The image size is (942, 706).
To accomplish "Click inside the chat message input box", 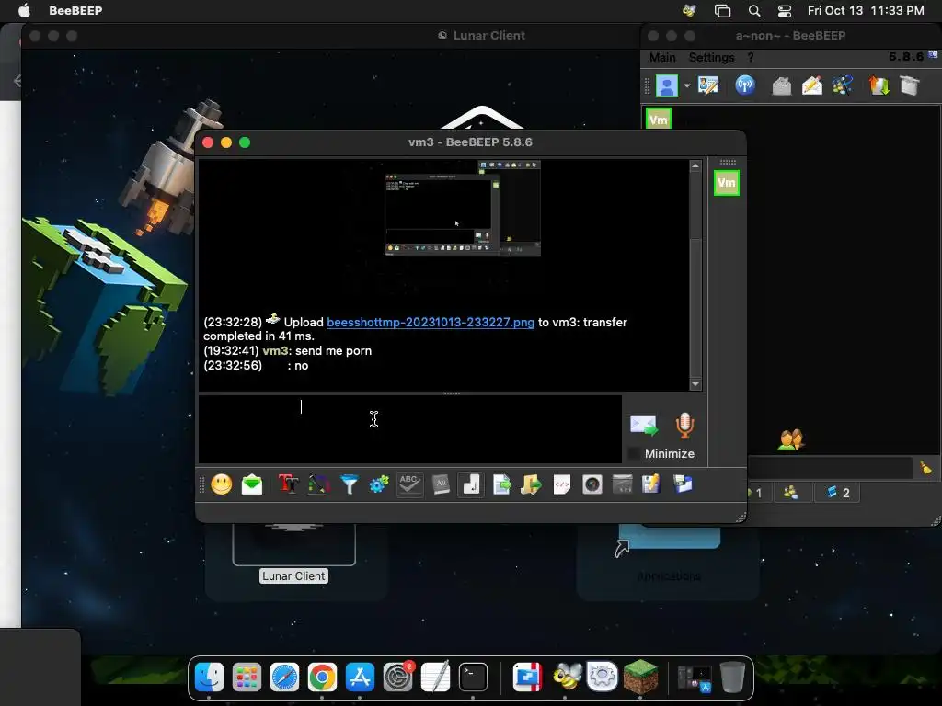I will click(x=409, y=428).
